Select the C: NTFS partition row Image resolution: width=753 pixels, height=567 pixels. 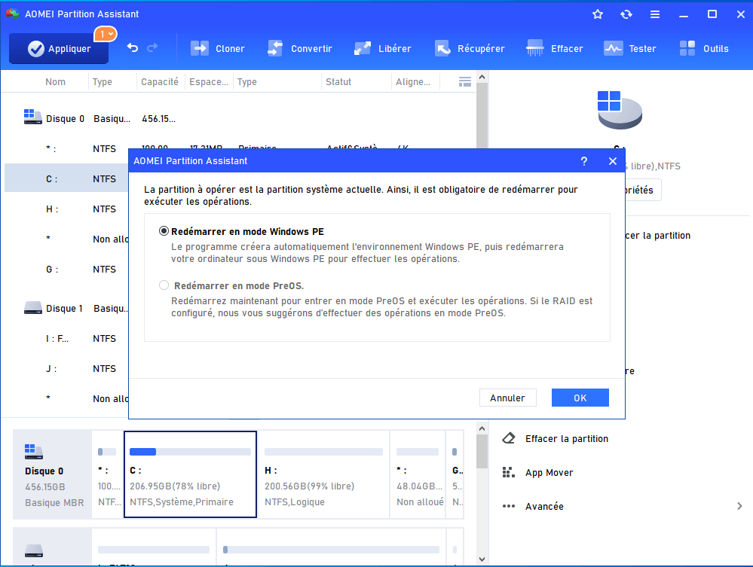pyautogui.click(x=66, y=178)
